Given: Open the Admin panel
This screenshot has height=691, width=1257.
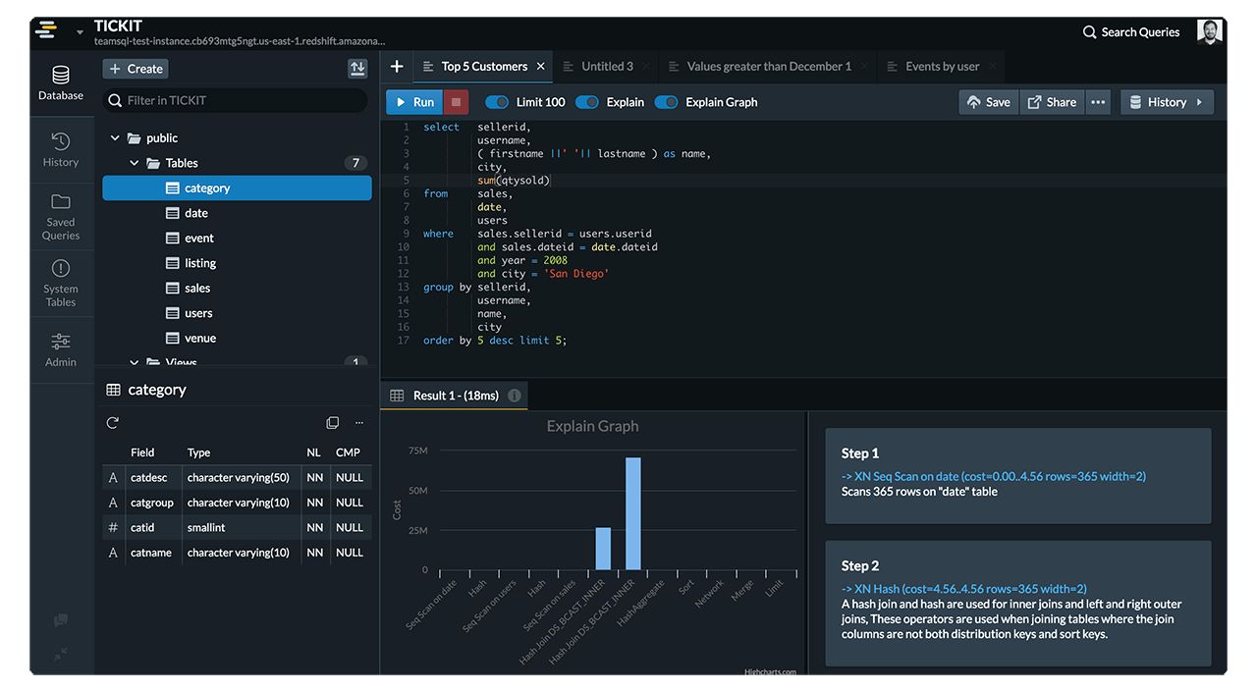Looking at the screenshot, I should (x=60, y=348).
